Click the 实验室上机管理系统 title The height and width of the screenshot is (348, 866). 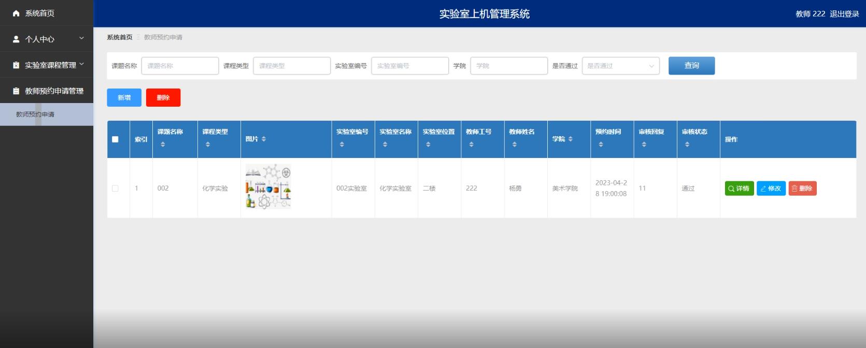[485, 14]
